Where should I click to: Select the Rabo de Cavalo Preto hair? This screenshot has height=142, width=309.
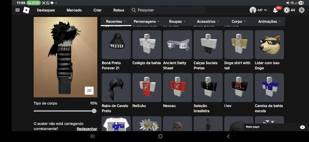116,88
